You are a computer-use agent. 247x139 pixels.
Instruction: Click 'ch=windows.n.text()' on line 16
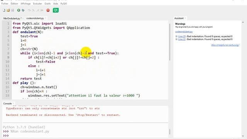click(39, 87)
